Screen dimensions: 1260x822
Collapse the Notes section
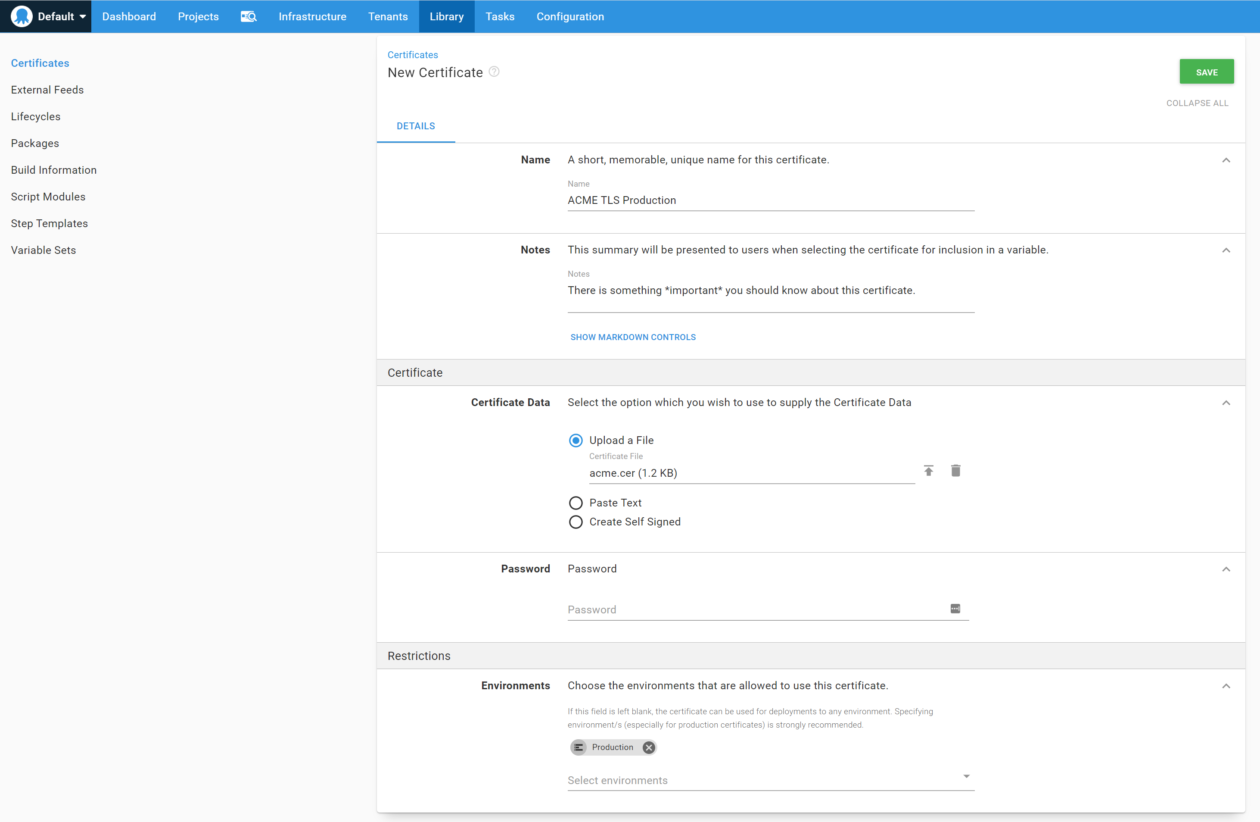click(x=1226, y=250)
